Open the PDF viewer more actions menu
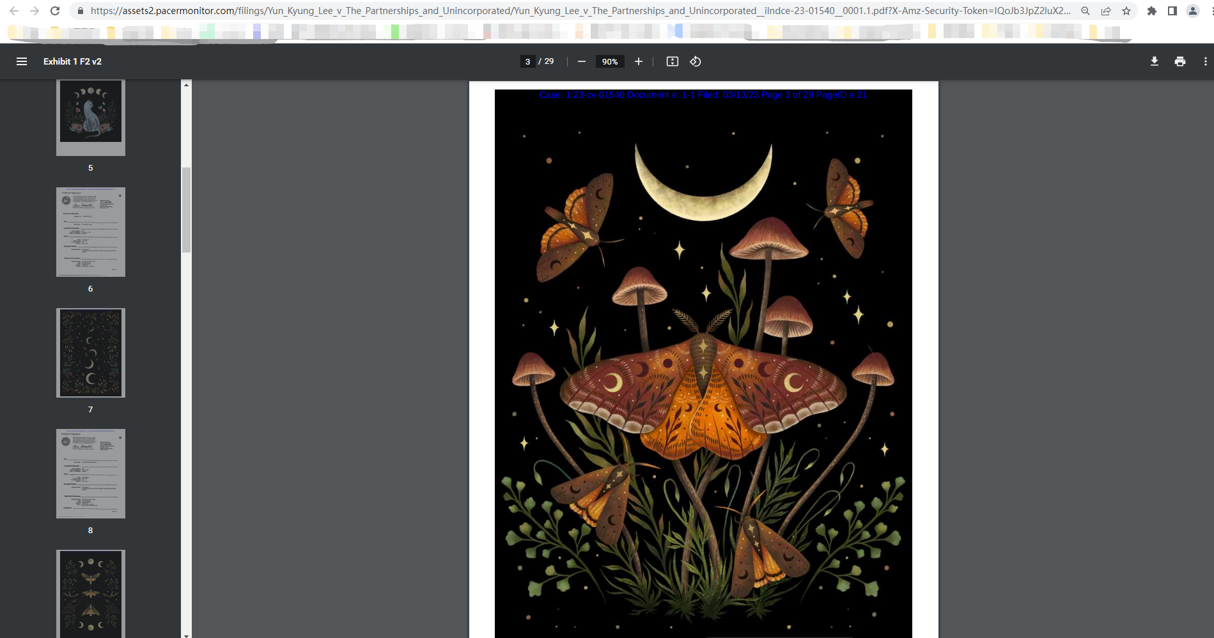 1205,61
